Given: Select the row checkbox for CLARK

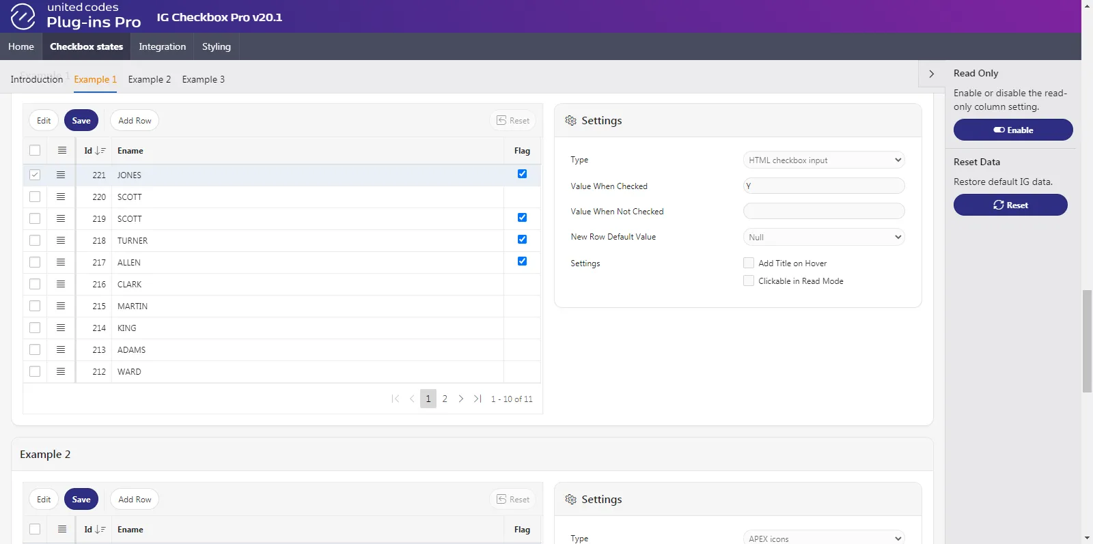Looking at the screenshot, I should pos(35,285).
